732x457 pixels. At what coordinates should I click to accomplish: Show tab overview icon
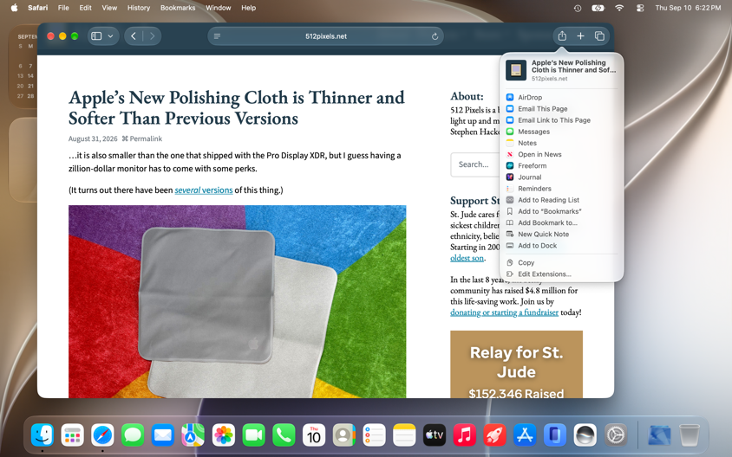click(599, 35)
